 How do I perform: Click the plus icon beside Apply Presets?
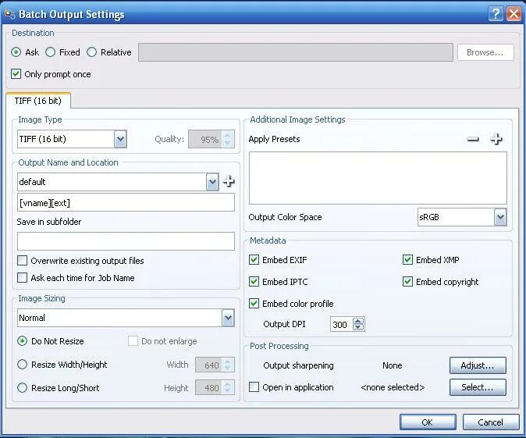pos(496,139)
